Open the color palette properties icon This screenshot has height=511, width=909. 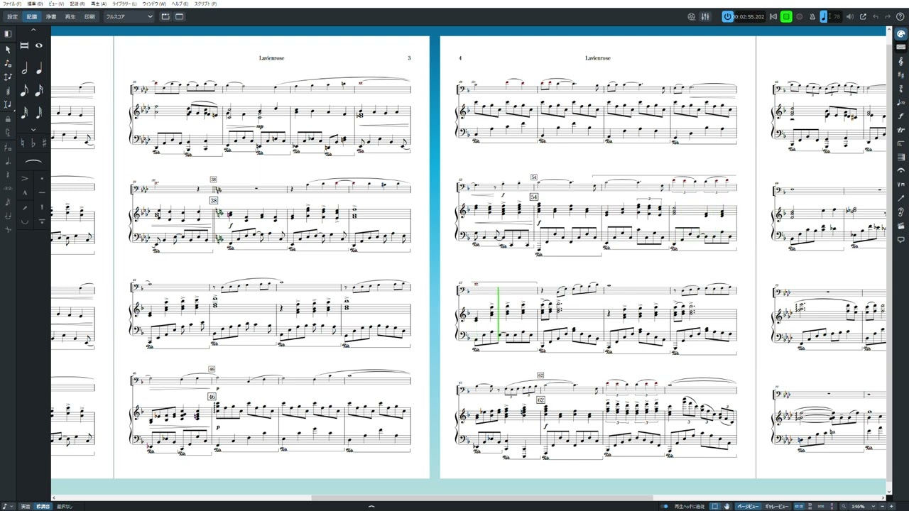click(x=900, y=34)
